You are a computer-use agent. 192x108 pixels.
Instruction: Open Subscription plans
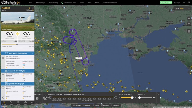click(69, 3)
